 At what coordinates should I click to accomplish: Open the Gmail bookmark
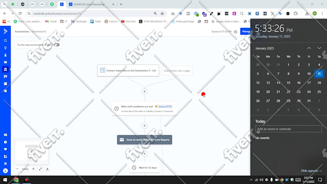pyautogui.click(x=51, y=22)
